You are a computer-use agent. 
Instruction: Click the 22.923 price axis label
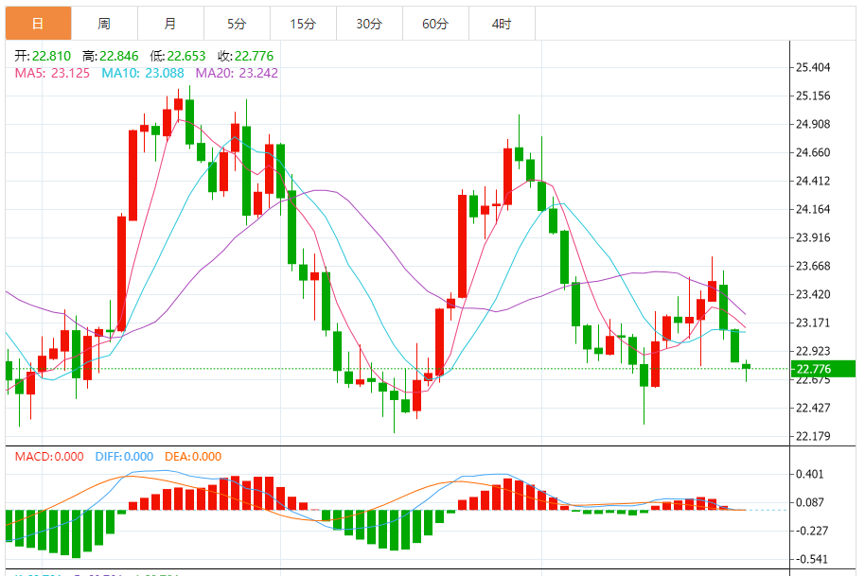tap(813, 351)
